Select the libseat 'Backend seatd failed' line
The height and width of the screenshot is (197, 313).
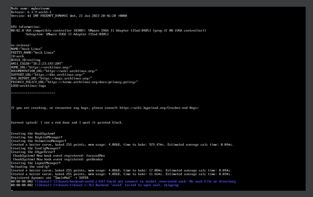(x=94, y=185)
